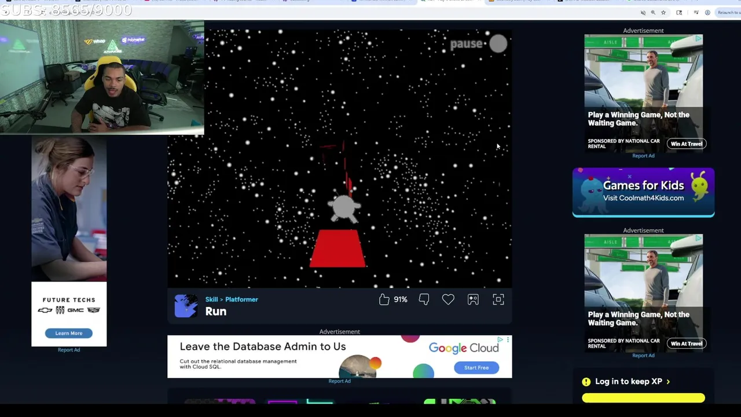Viewport: 741px width, 417px height.
Task: Pause the Run game
Action: coord(478,44)
